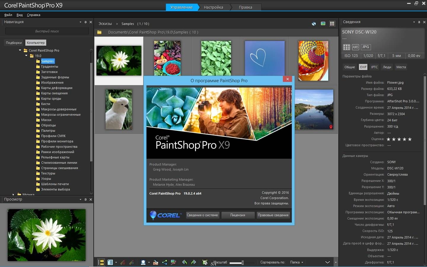Open the Вид menu
This screenshot has height=267, width=427.
(x=20, y=15)
